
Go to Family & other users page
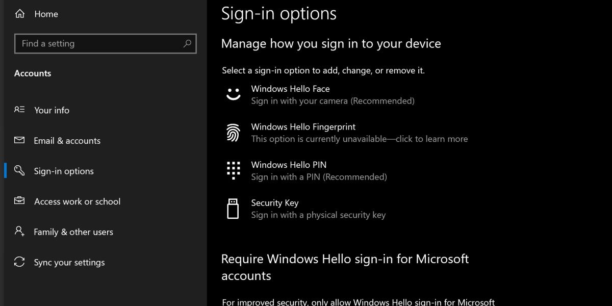click(x=73, y=232)
